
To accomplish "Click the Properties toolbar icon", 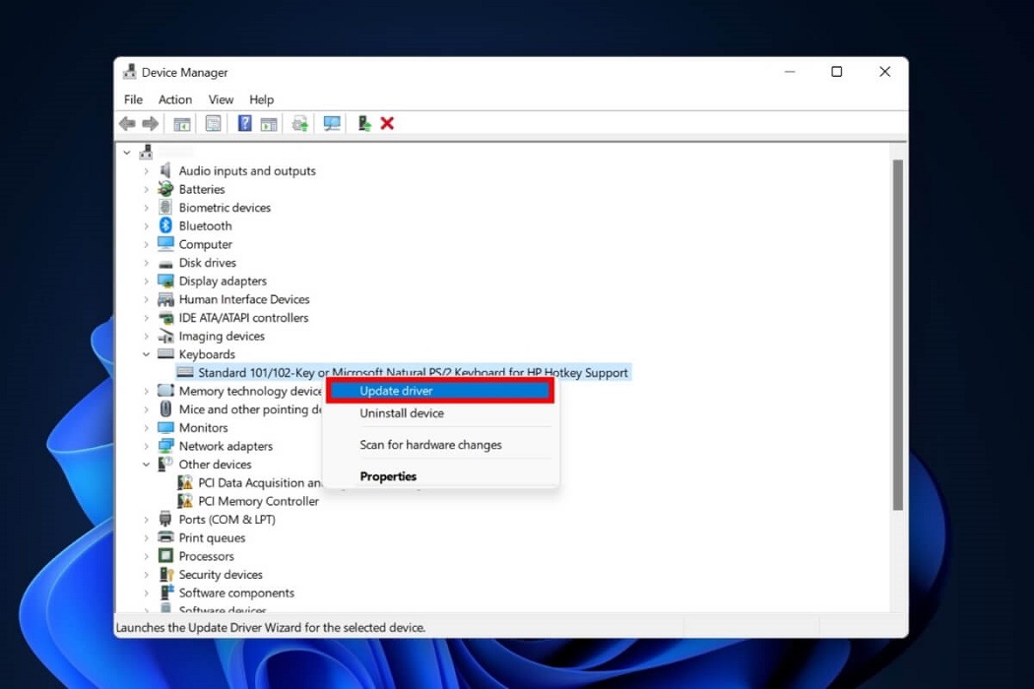I will [x=213, y=122].
